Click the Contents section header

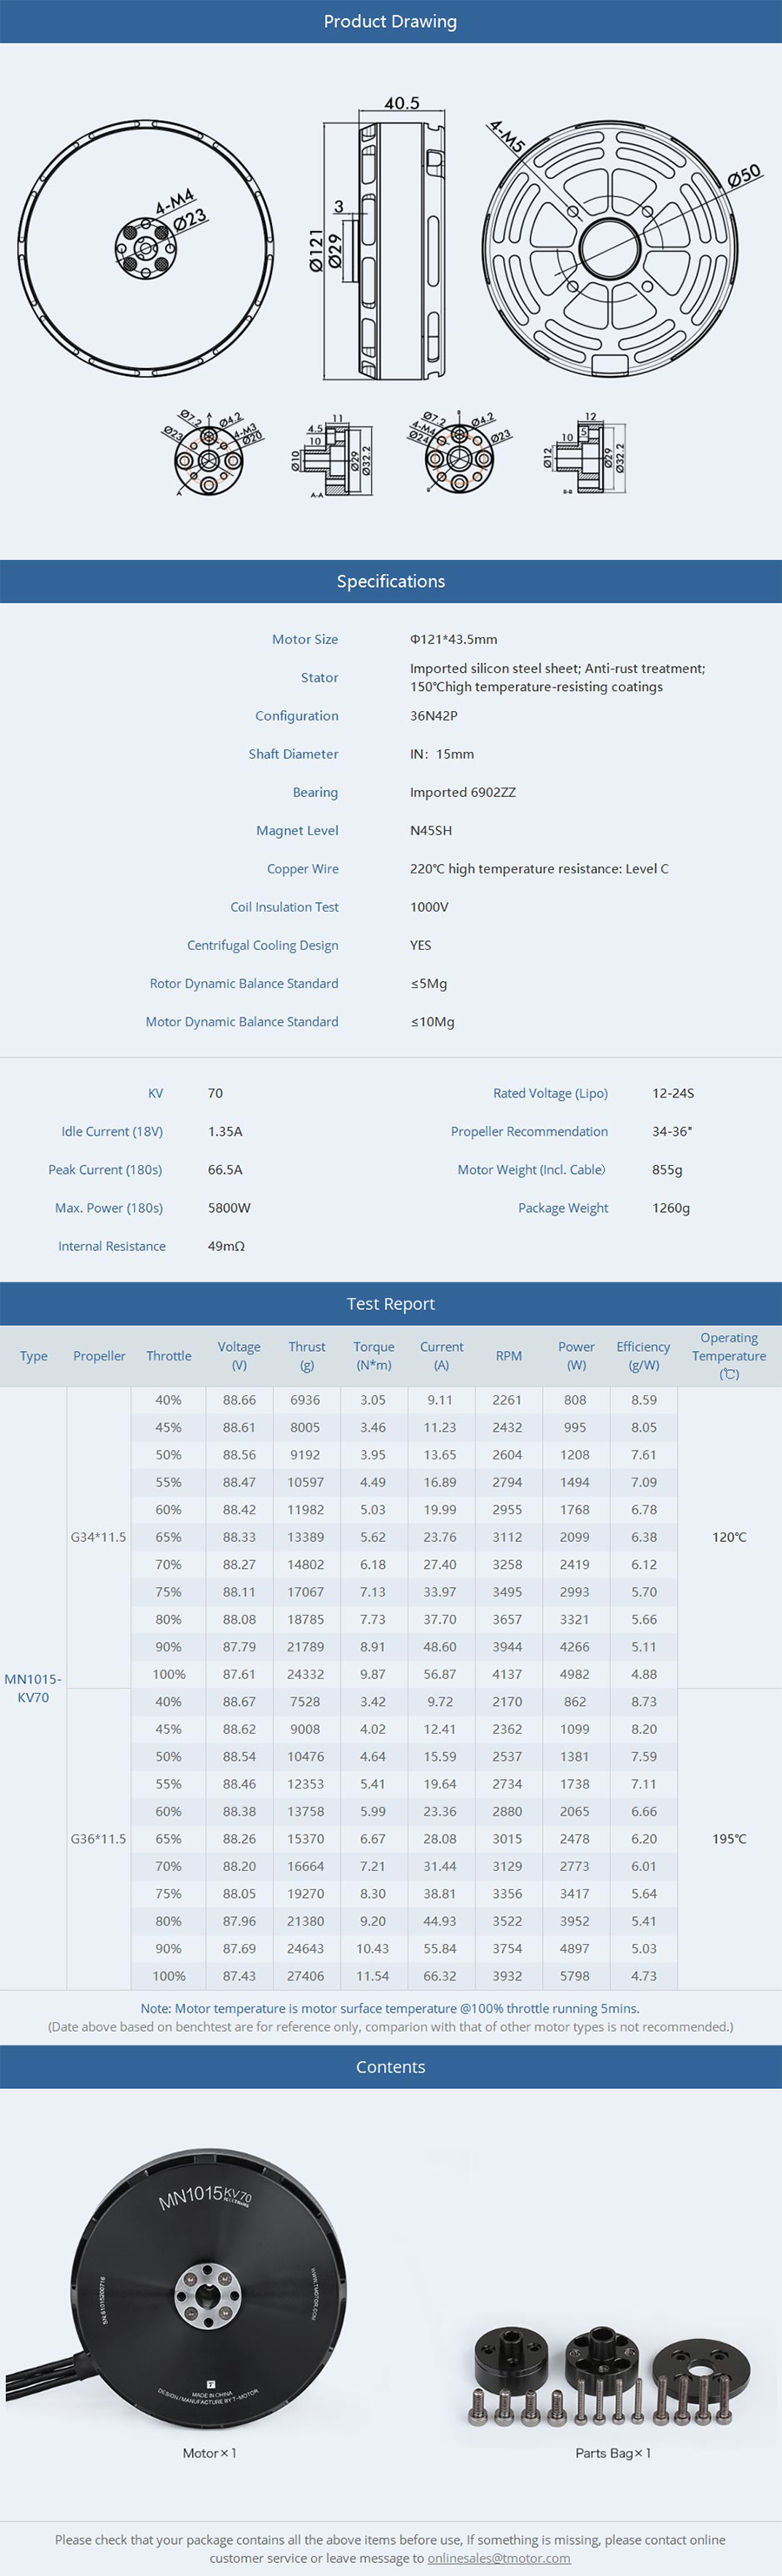coord(390,2066)
